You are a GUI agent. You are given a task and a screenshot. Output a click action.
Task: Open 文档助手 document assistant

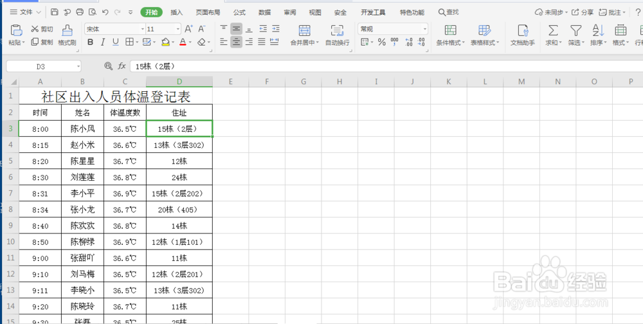pyautogui.click(x=522, y=35)
